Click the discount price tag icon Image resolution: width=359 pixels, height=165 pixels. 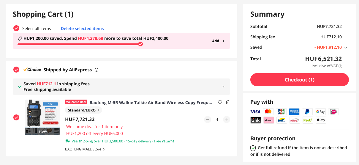[x=20, y=39]
